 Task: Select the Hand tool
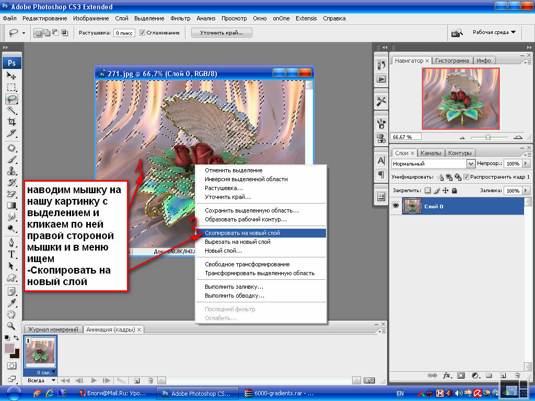click(11, 314)
